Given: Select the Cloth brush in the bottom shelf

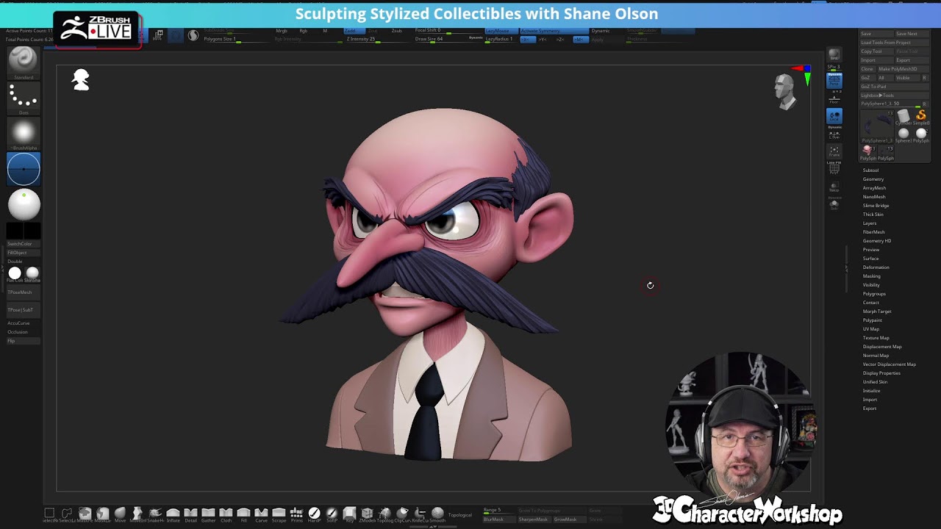Looking at the screenshot, I should 226,514.
